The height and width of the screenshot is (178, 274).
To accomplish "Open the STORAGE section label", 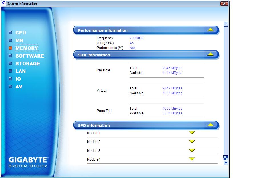I will point(28,64).
